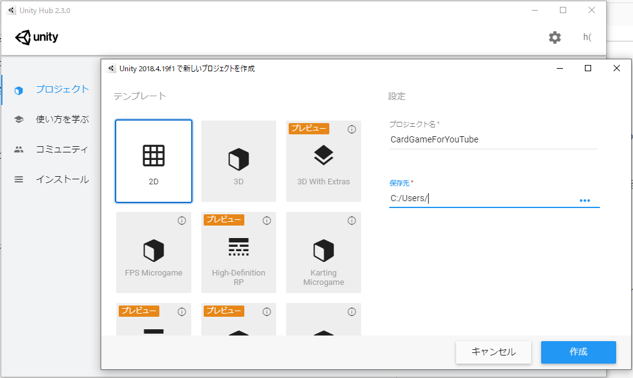Show info for Karting Microgame template

352,221
